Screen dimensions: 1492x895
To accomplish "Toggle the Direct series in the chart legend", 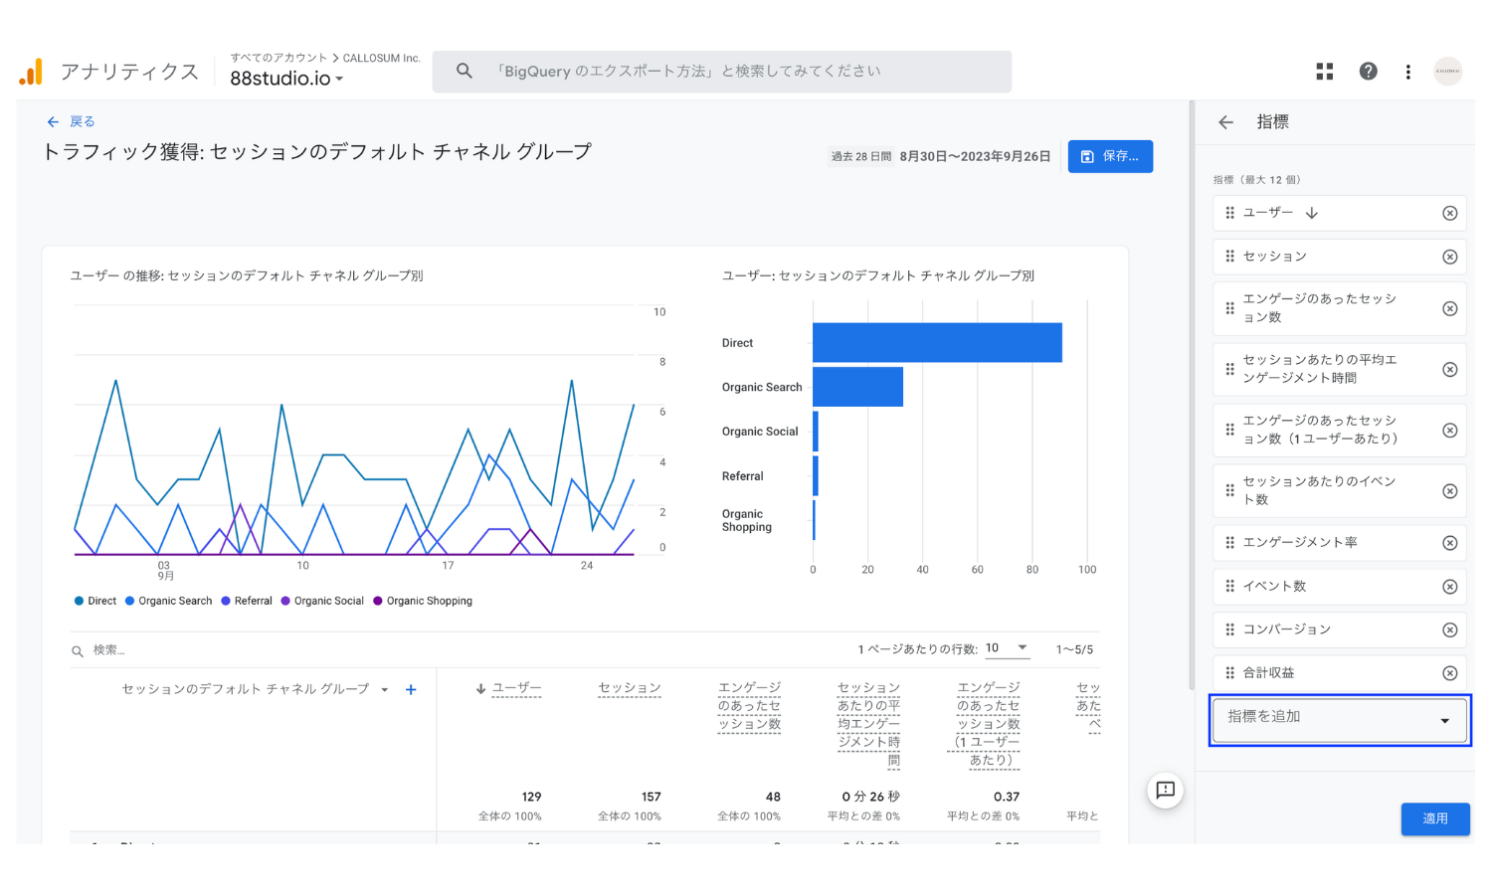I will (x=94, y=601).
